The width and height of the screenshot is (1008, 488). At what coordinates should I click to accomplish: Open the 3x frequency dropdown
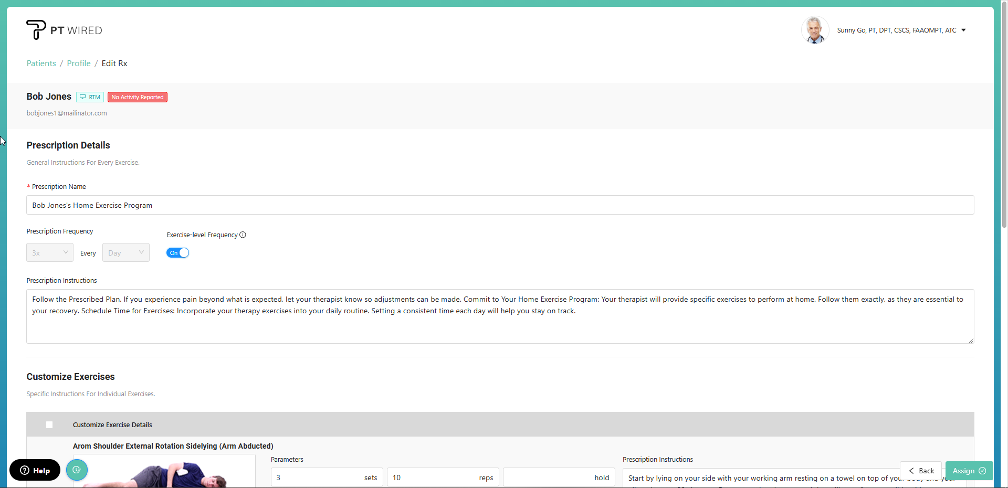(50, 253)
